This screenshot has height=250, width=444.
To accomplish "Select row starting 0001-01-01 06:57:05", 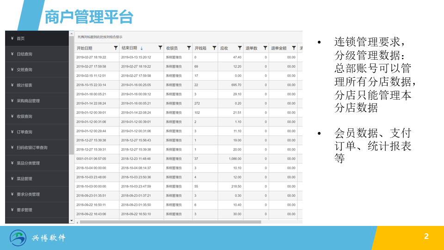I will point(188,159).
